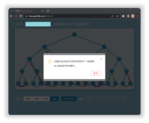Click the 遍历 label

point(81,99)
